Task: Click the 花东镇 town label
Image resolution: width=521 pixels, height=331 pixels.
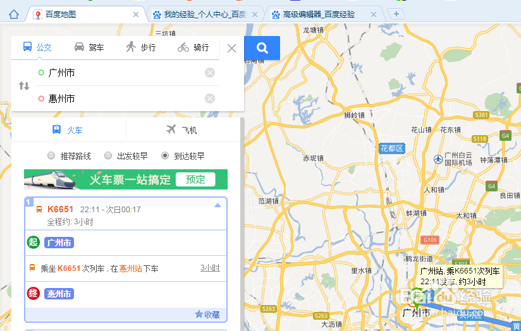Action: point(451,129)
